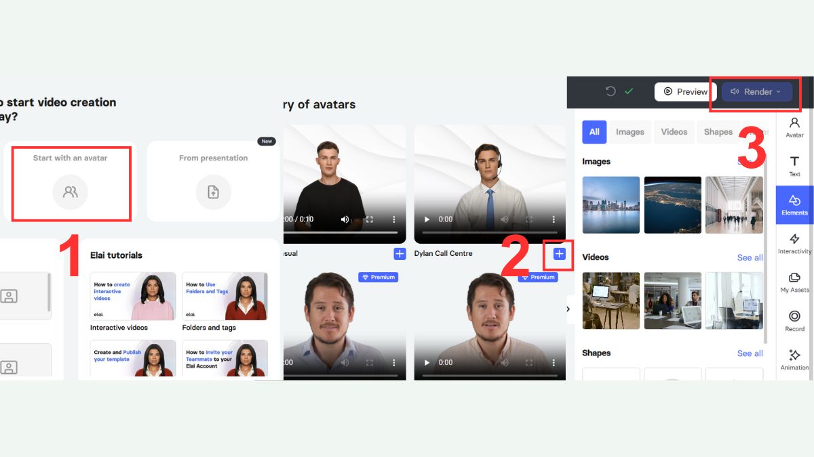This screenshot has width=814, height=457.
Task: Enter fullscreen on the Casual avatar video
Action: (370, 219)
